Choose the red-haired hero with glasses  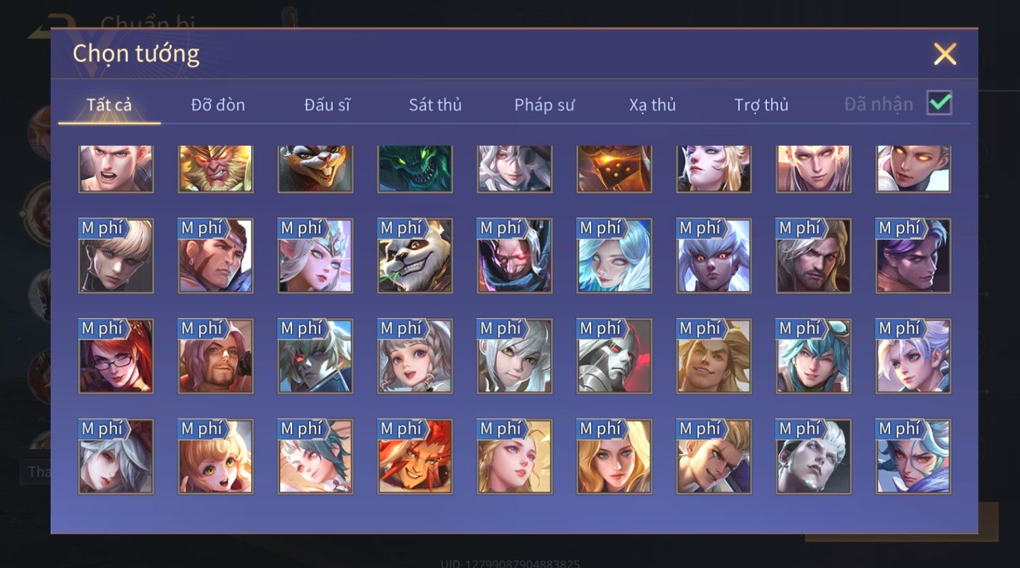[x=116, y=356]
